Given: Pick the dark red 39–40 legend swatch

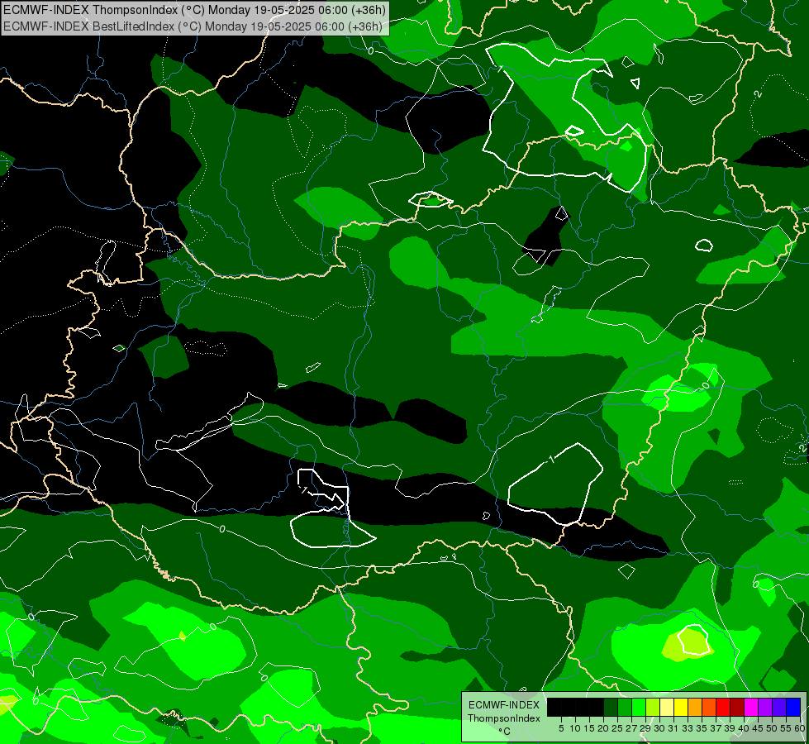Looking at the screenshot, I should click(x=737, y=707).
